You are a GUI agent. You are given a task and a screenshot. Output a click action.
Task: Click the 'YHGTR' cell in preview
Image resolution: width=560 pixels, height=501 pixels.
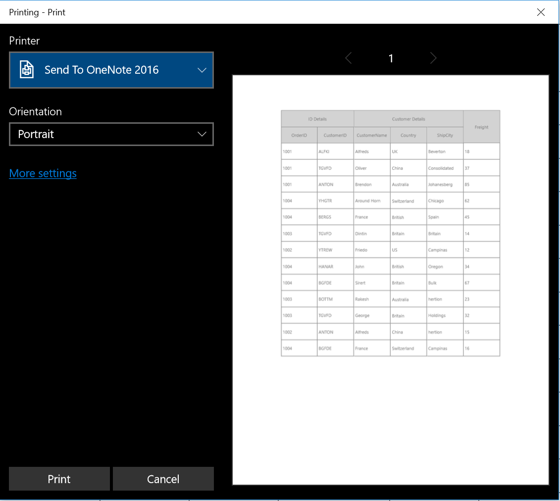pos(335,200)
